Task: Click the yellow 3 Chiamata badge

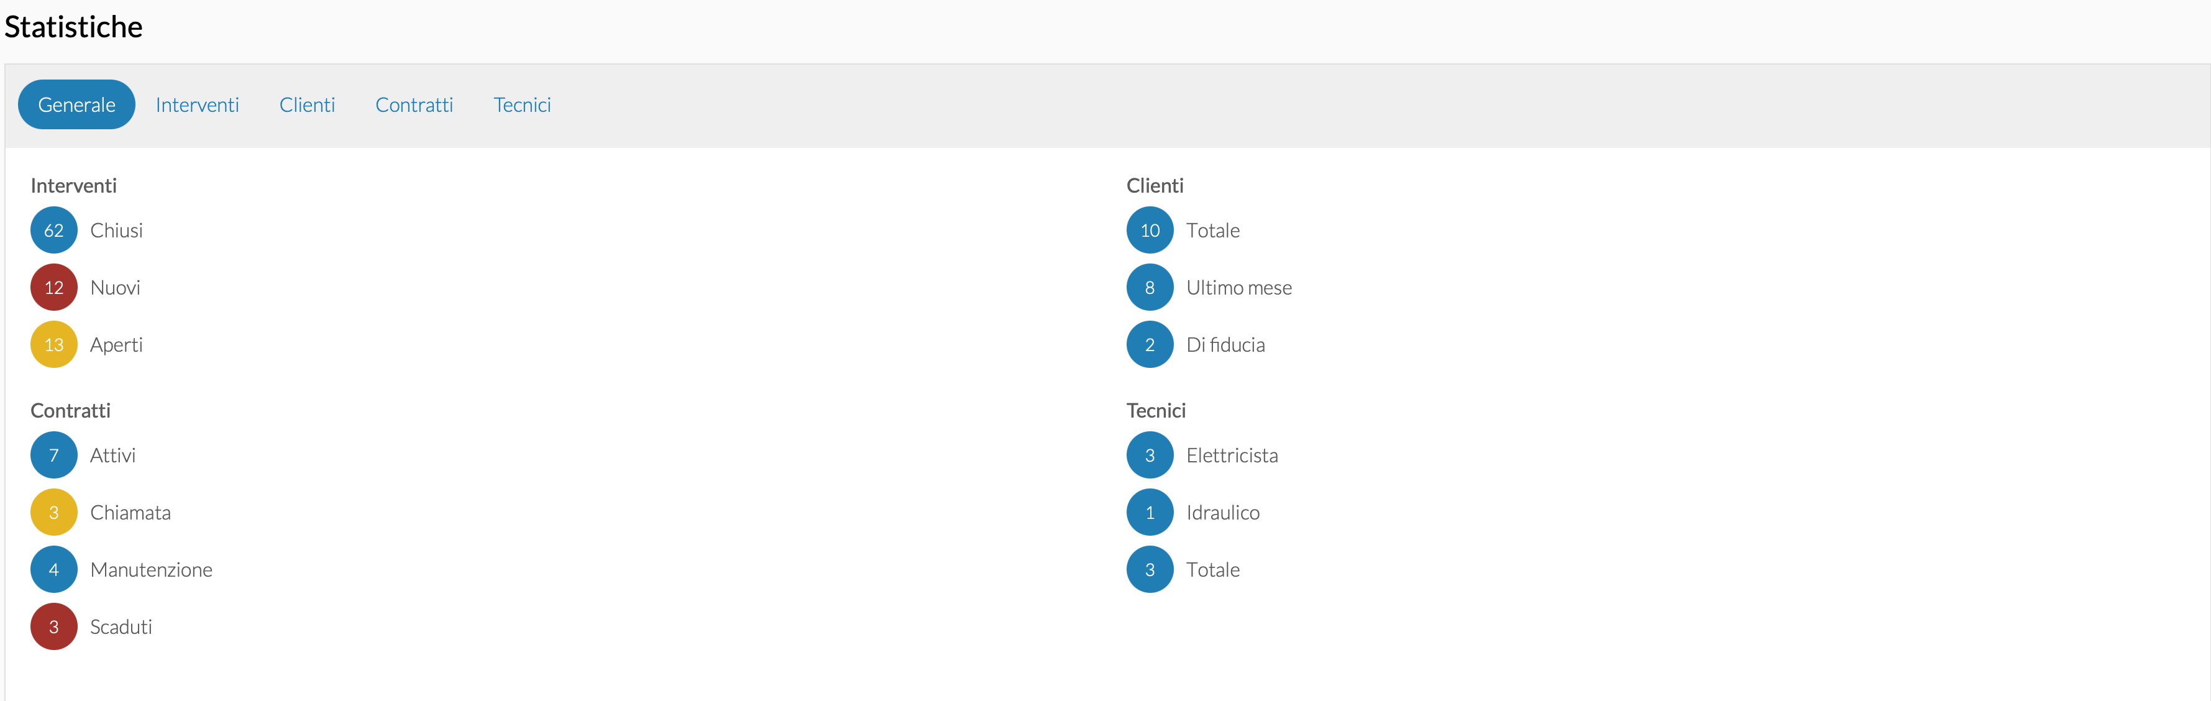Action: tap(53, 512)
